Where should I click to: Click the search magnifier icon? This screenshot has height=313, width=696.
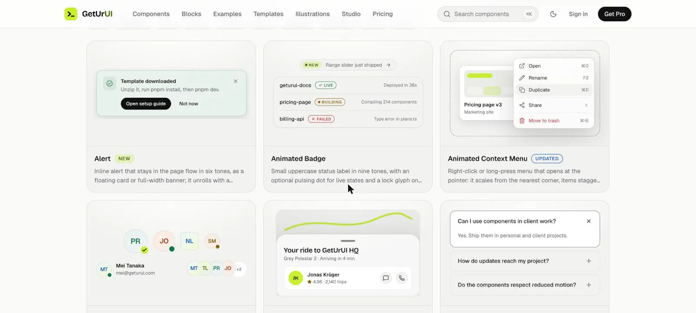pos(447,14)
